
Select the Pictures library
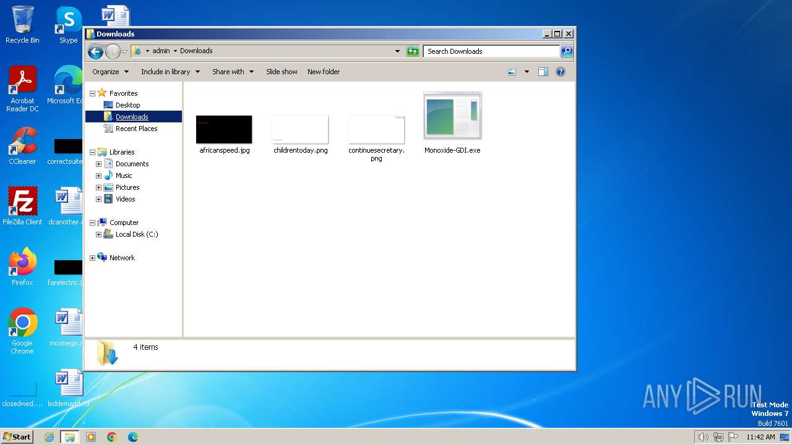(127, 187)
